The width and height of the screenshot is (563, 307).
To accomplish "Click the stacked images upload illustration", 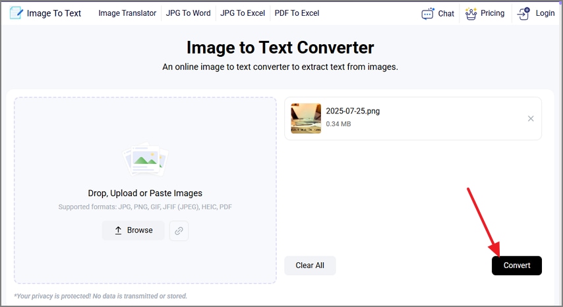I will click(145, 159).
